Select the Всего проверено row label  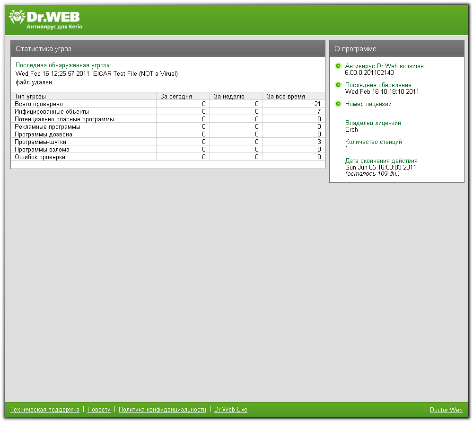point(39,104)
